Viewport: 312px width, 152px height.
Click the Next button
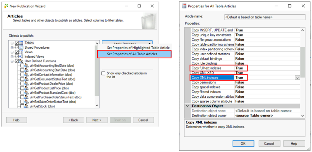click(x=97, y=120)
